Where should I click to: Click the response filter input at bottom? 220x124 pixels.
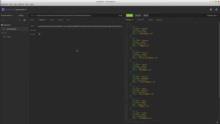pyautogui.click(x=170, y=122)
